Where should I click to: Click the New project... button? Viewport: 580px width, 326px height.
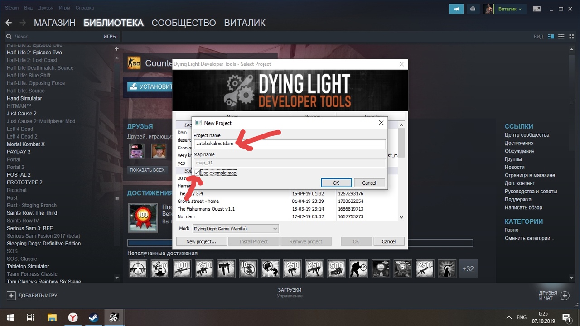[201, 241]
